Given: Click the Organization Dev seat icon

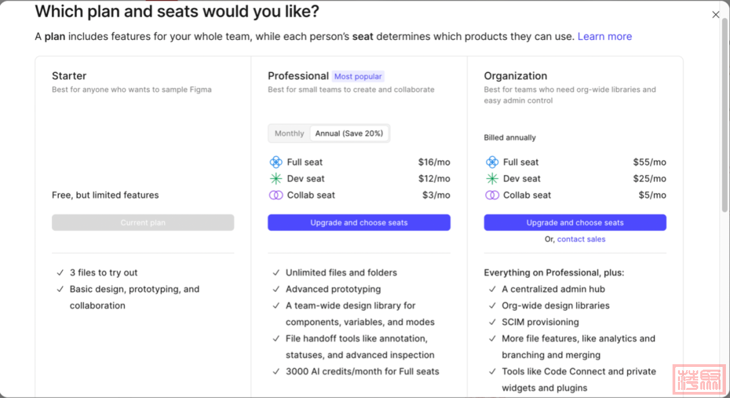Looking at the screenshot, I should tap(492, 178).
